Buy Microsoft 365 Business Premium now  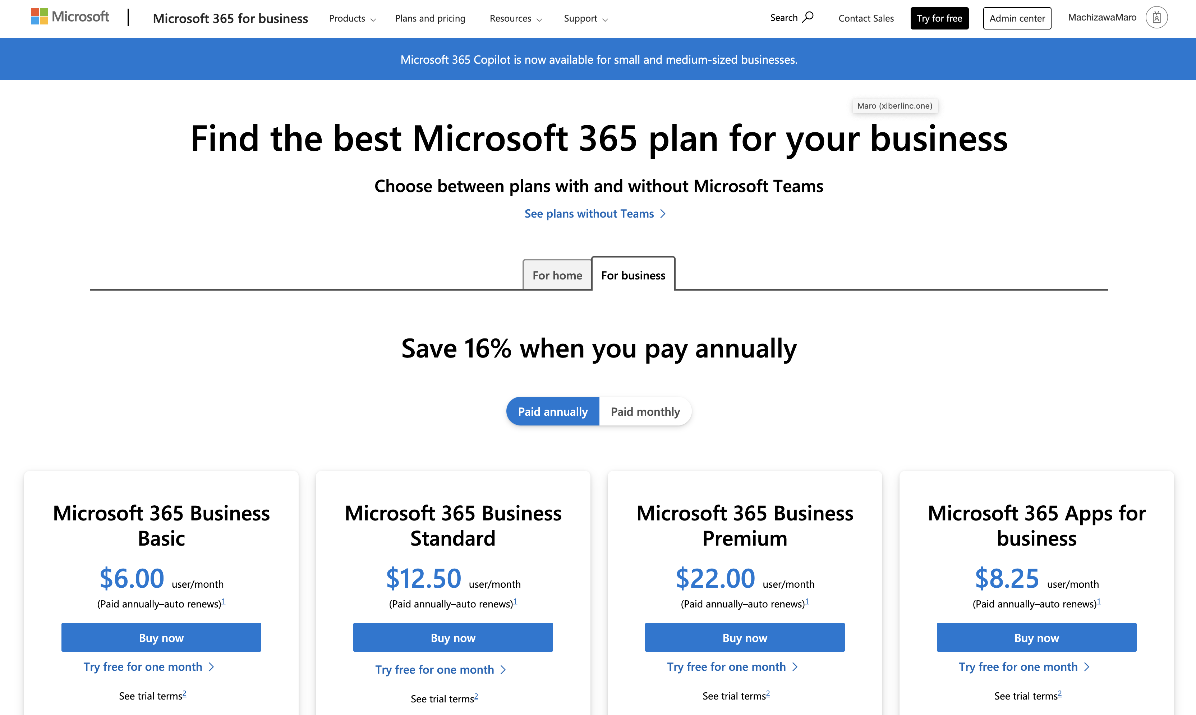click(x=744, y=637)
